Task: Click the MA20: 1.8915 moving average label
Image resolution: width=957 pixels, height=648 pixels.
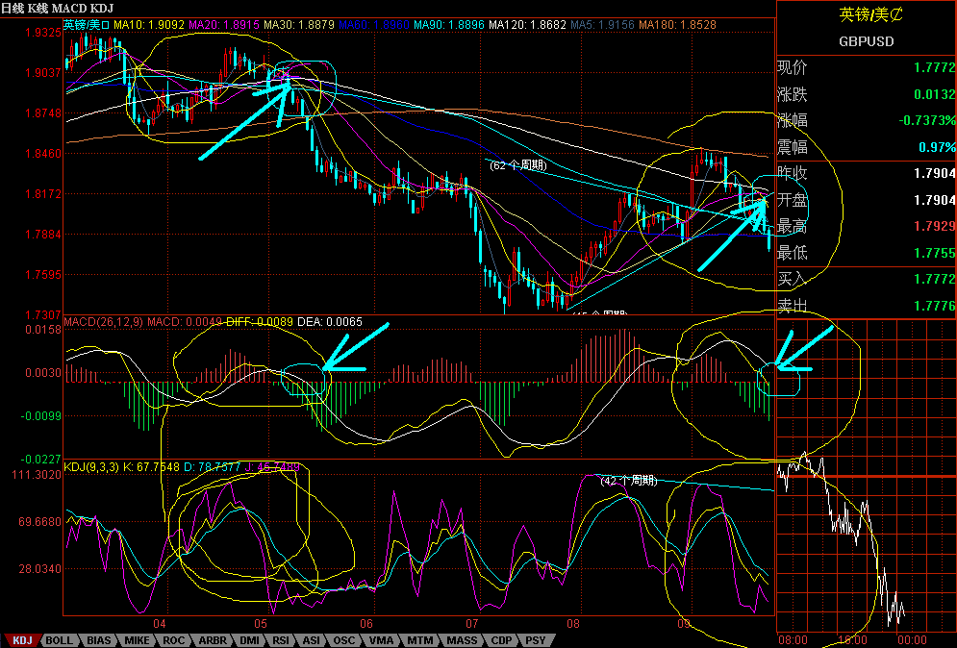Action: [x=224, y=25]
